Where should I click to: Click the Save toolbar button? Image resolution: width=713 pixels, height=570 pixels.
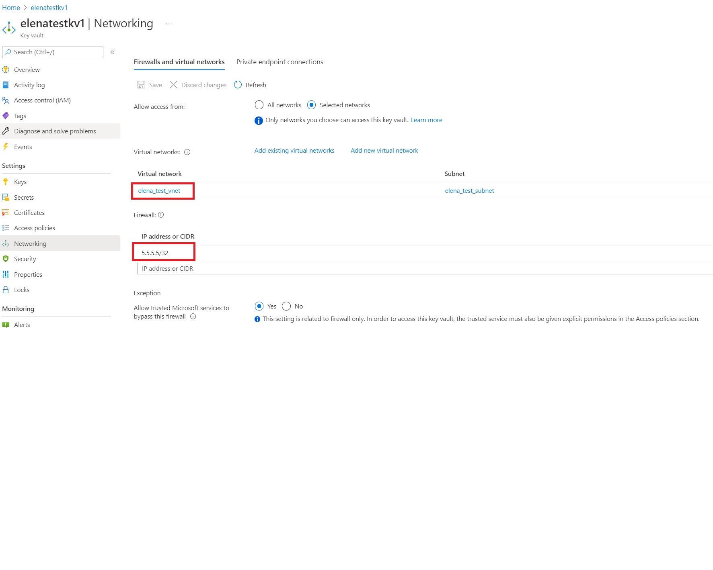[150, 85]
